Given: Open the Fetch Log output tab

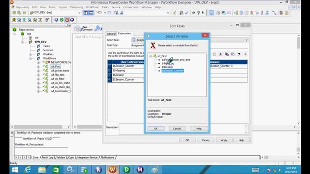Looking at the screenshot, I should pyautogui.click(x=47, y=158).
